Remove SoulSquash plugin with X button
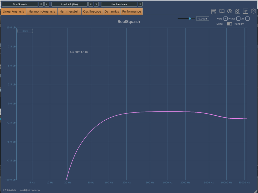The width and height of the screenshot is (258, 193). click(x=47, y=4)
